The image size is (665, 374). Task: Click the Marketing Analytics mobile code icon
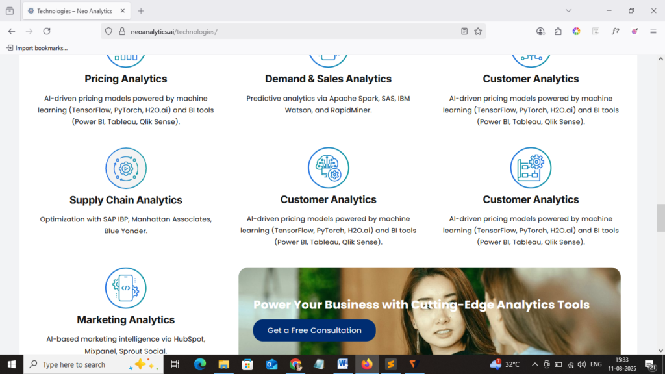(x=126, y=288)
